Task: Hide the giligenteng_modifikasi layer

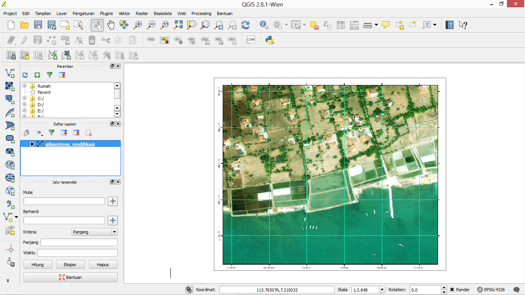Action: point(32,145)
